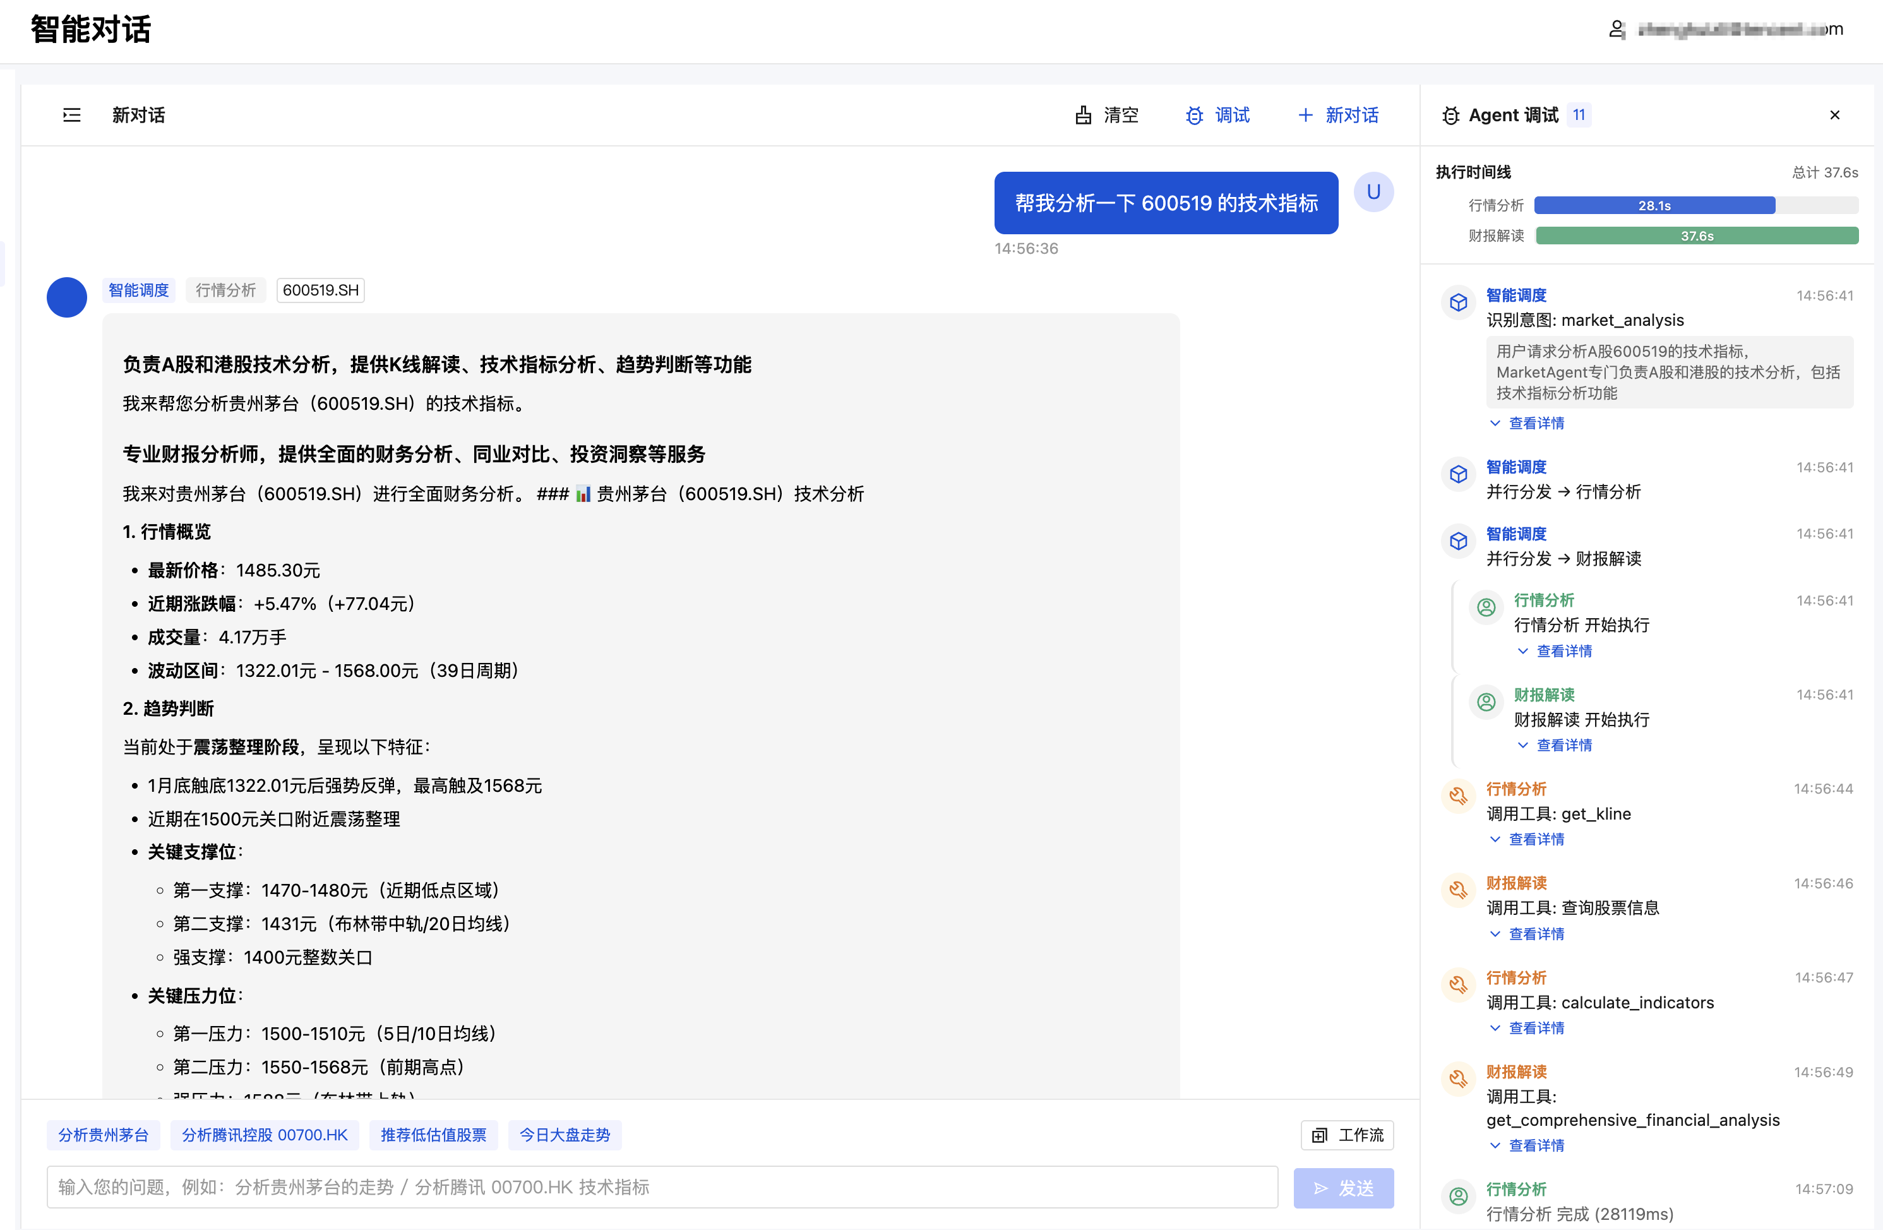This screenshot has width=1883, height=1230.
Task: Click the wrench icon for get_kline call
Action: pyautogui.click(x=1458, y=796)
